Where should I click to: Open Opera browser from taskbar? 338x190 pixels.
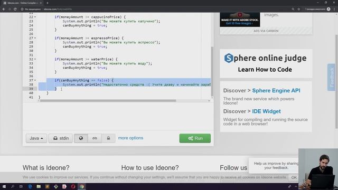pos(73,186)
